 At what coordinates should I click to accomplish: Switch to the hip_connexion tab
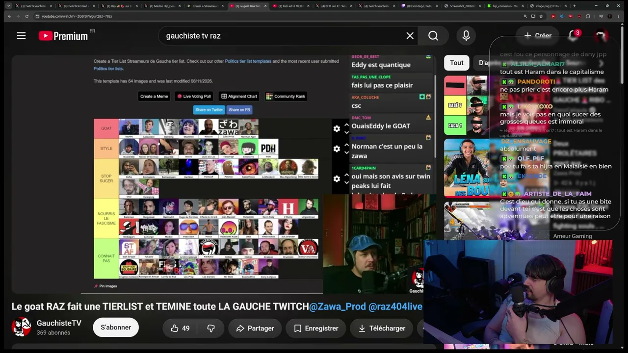[x=505, y=6]
